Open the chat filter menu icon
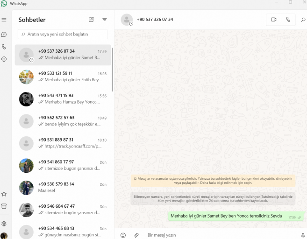 coord(105,20)
